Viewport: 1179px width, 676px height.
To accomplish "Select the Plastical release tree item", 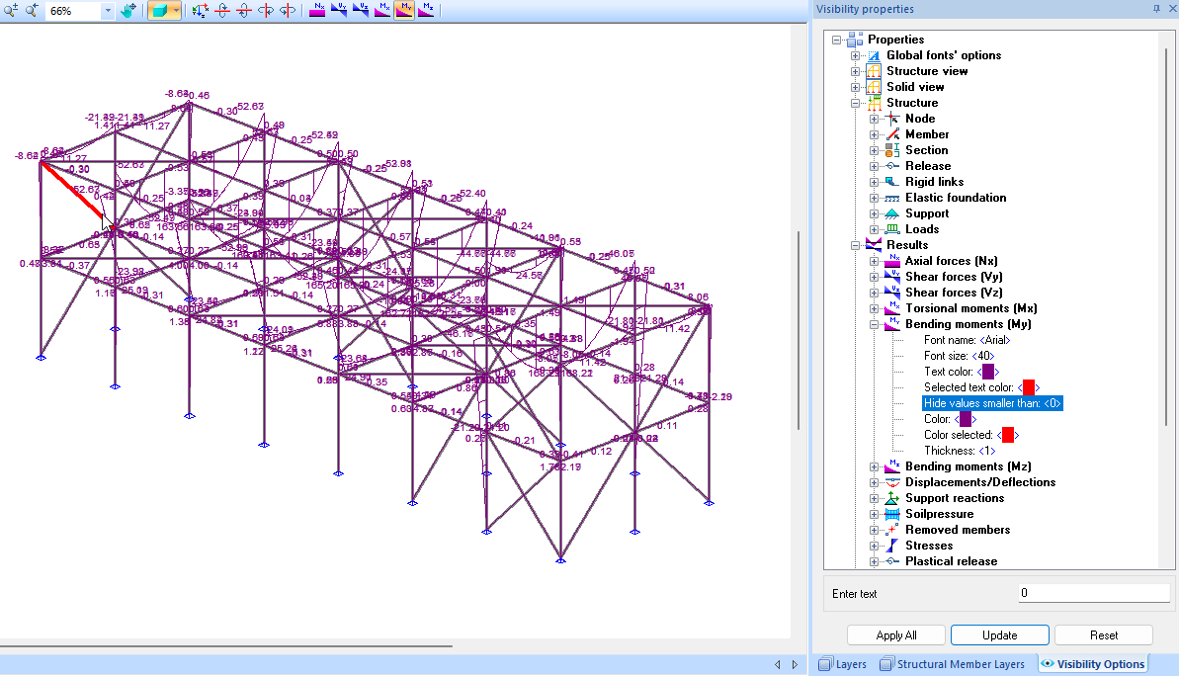I will point(951,561).
